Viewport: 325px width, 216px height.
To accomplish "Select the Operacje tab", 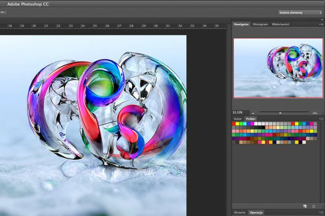I will click(256, 212).
